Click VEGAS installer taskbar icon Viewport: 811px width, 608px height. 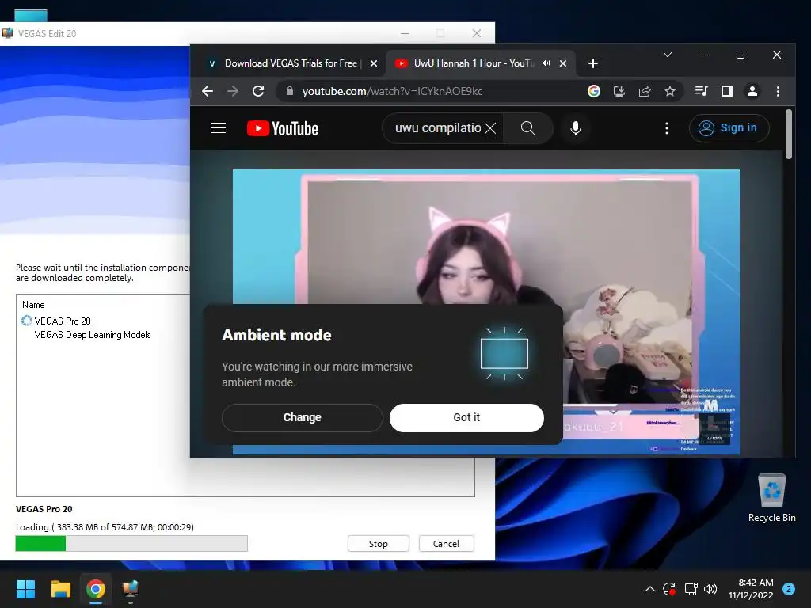(x=131, y=589)
